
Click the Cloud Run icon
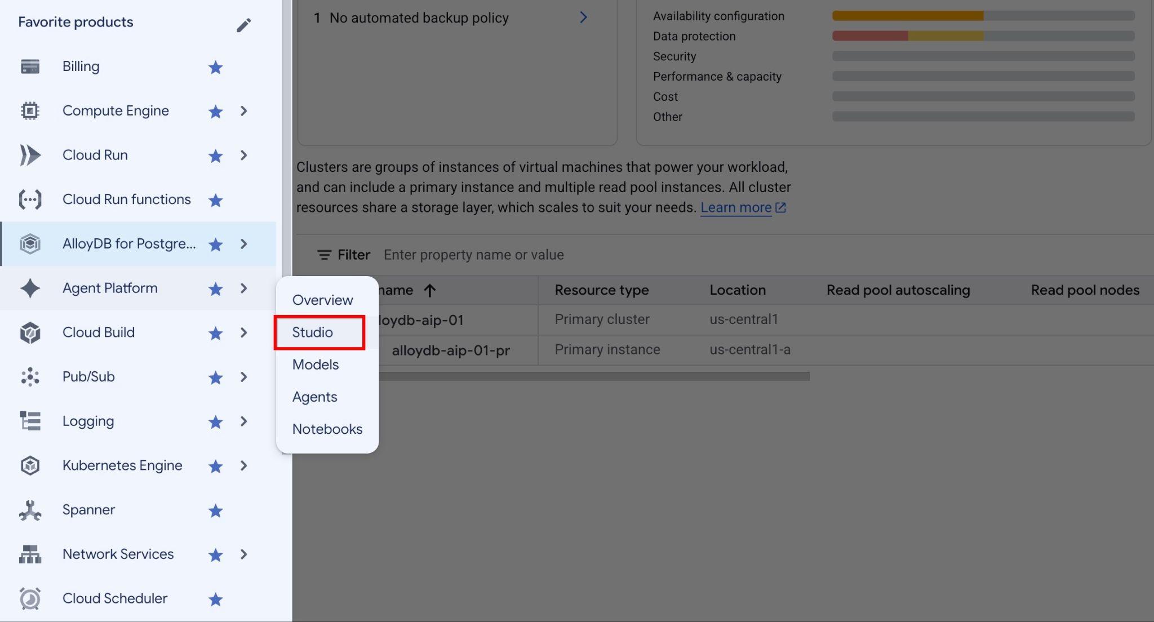pos(30,155)
